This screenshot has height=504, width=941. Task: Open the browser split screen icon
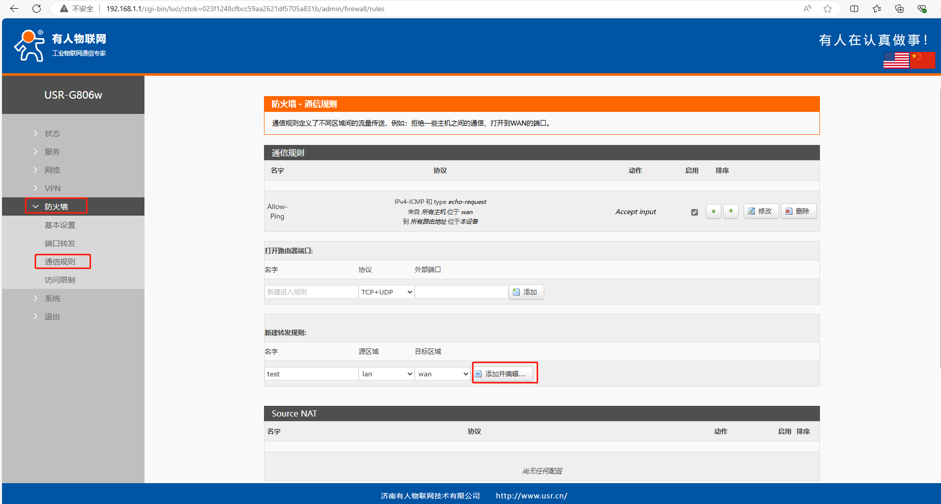click(x=855, y=9)
